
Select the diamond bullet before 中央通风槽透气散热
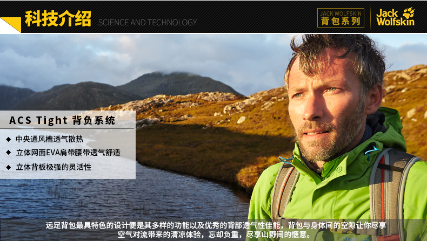point(9,139)
